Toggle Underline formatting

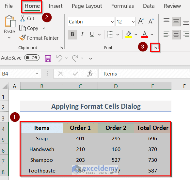coord(92,35)
